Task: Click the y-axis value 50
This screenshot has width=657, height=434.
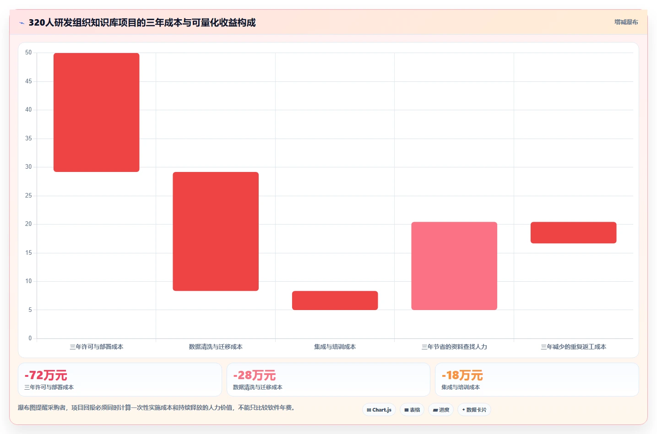Action: coord(28,53)
